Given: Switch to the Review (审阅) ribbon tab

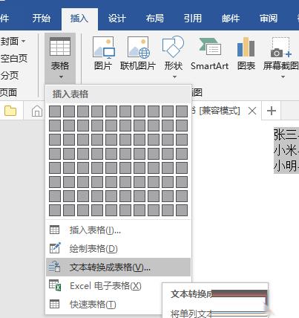Looking at the screenshot, I should coord(269,19).
